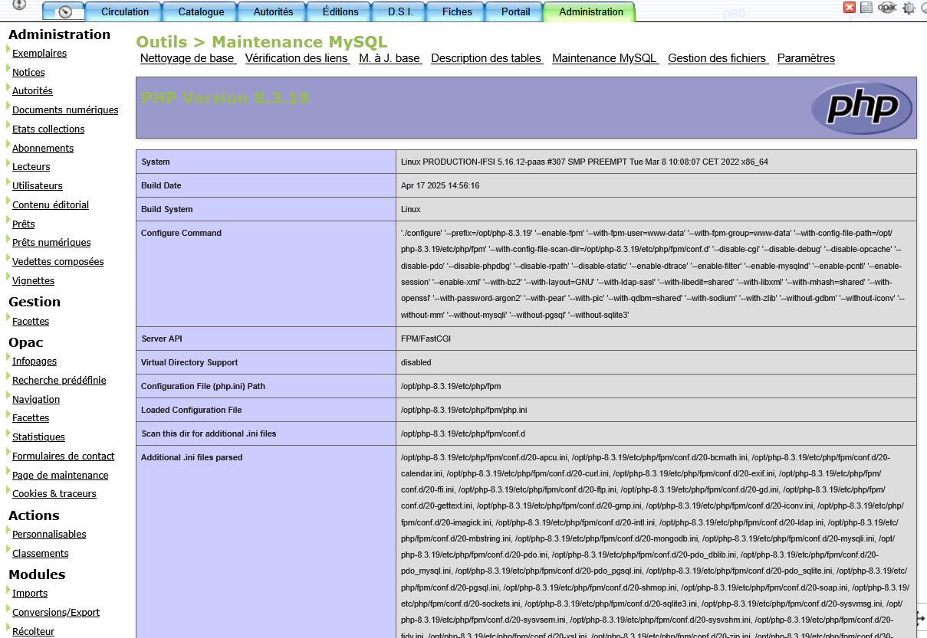Open Nettoyage de base submenu
This screenshot has height=638, width=927.
click(x=187, y=58)
